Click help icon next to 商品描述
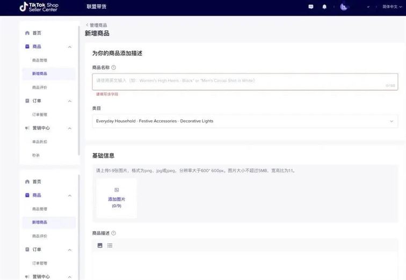 tap(113, 233)
